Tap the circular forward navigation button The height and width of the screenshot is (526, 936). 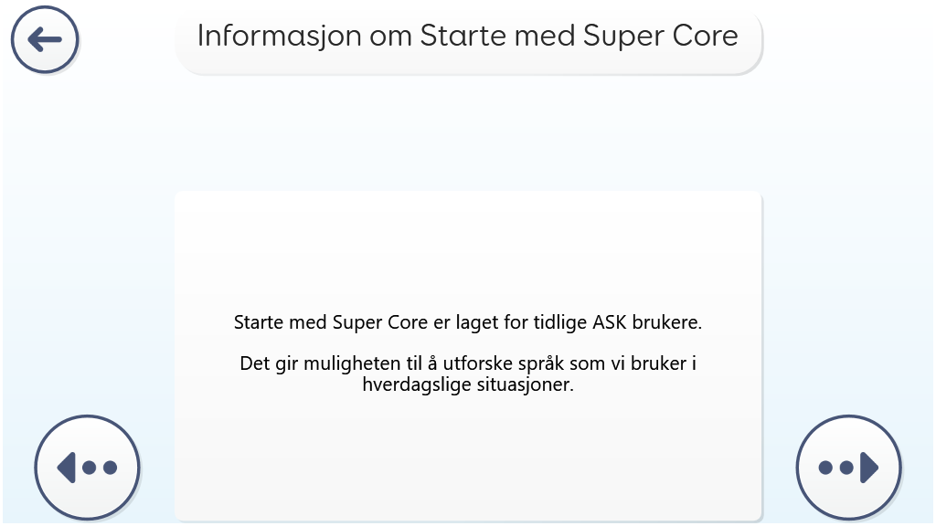pos(848,467)
